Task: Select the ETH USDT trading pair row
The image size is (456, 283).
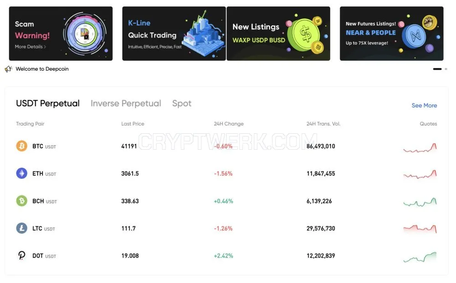Action: pyautogui.click(x=227, y=173)
